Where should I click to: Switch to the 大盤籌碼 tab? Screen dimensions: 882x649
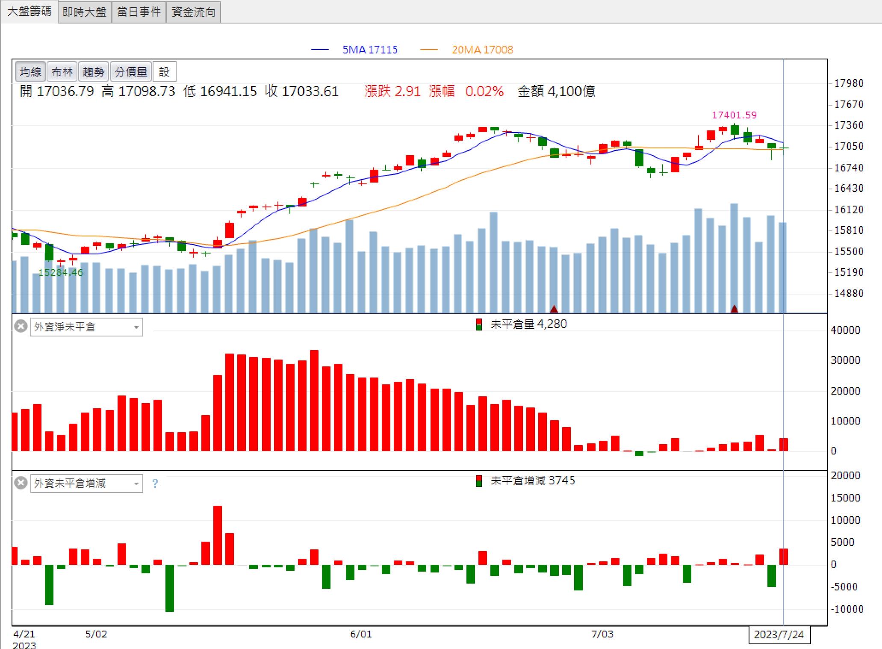coord(29,12)
